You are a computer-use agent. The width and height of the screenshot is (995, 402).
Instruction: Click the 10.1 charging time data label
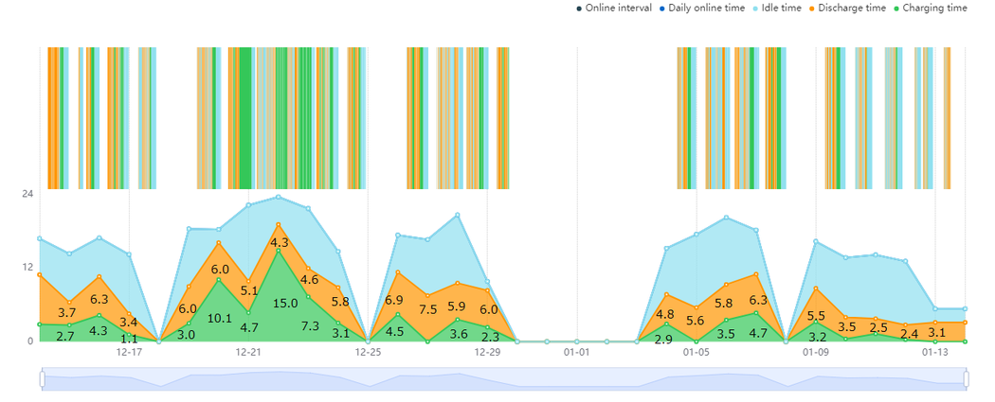219,319
